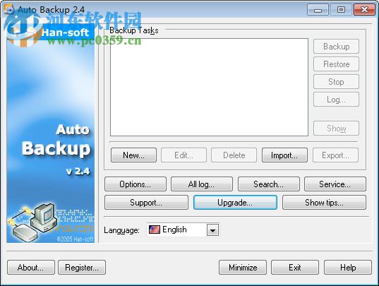Image resolution: width=379 pixels, height=286 pixels.
Task: Click the New... task button
Action: point(133,155)
